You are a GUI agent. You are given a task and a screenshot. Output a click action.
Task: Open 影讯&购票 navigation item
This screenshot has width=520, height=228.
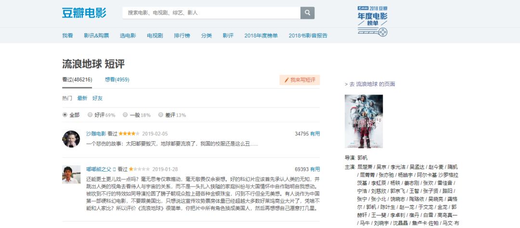tap(96, 36)
